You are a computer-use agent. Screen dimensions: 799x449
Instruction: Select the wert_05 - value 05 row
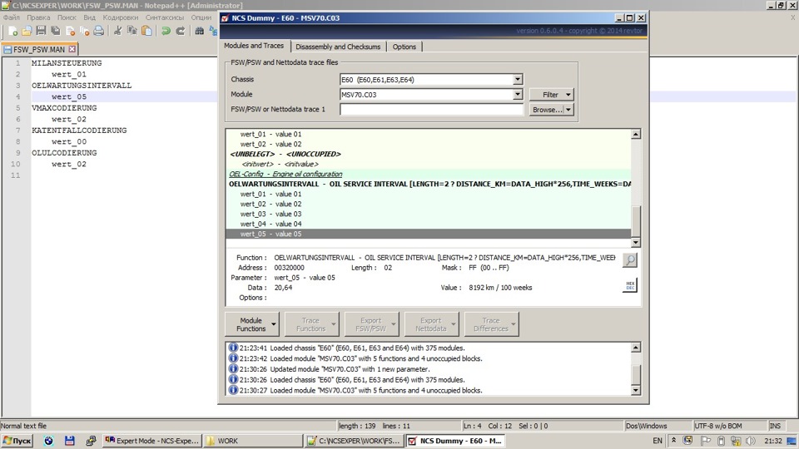point(428,234)
